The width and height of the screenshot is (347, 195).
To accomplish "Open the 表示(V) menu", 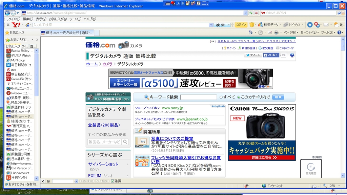I will (x=41, y=19).
